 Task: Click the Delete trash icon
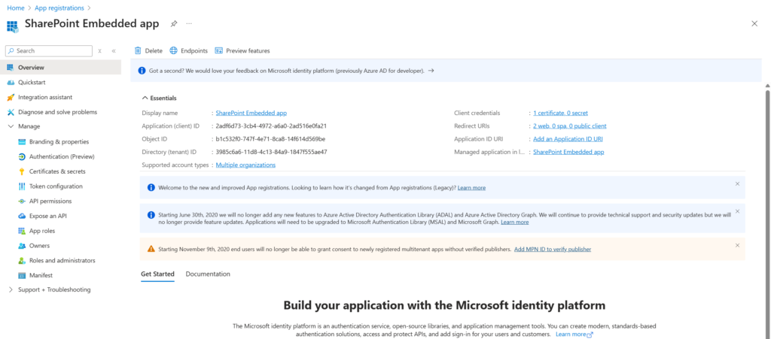139,50
